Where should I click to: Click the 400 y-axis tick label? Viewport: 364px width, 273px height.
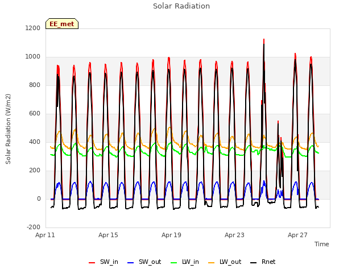click(35, 142)
